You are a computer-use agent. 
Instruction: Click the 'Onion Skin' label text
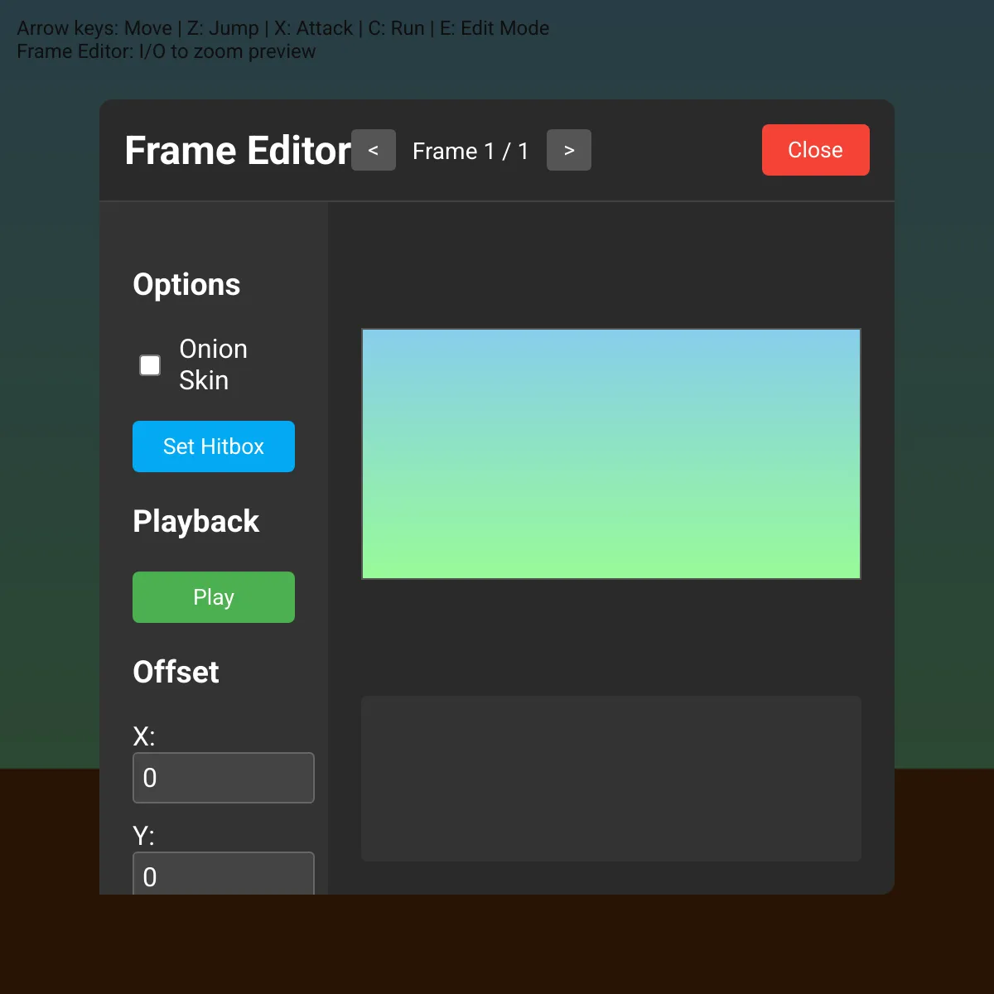pyautogui.click(x=213, y=364)
